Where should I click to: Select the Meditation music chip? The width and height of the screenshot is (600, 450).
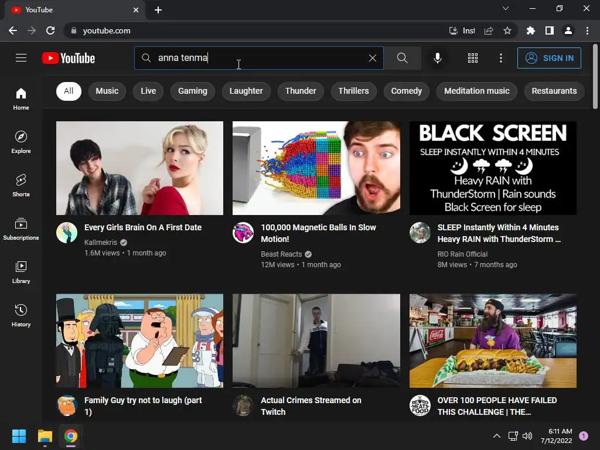[477, 91]
